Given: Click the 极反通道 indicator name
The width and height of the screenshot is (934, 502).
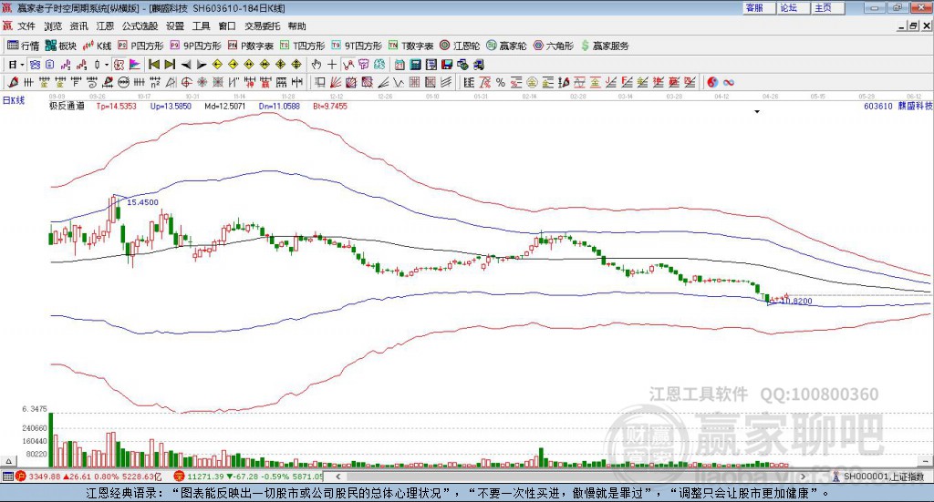Looking at the screenshot, I should pos(66,106).
